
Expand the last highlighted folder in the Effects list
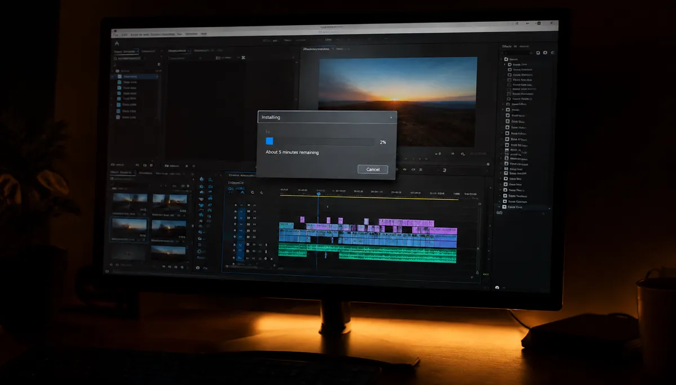499,207
